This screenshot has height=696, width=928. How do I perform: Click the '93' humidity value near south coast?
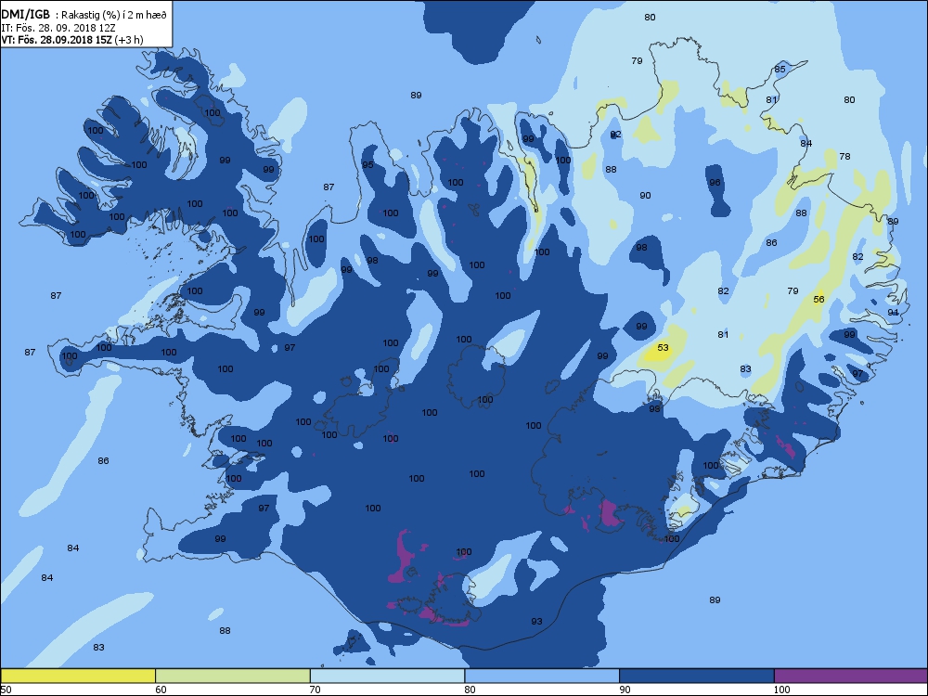pyautogui.click(x=536, y=622)
